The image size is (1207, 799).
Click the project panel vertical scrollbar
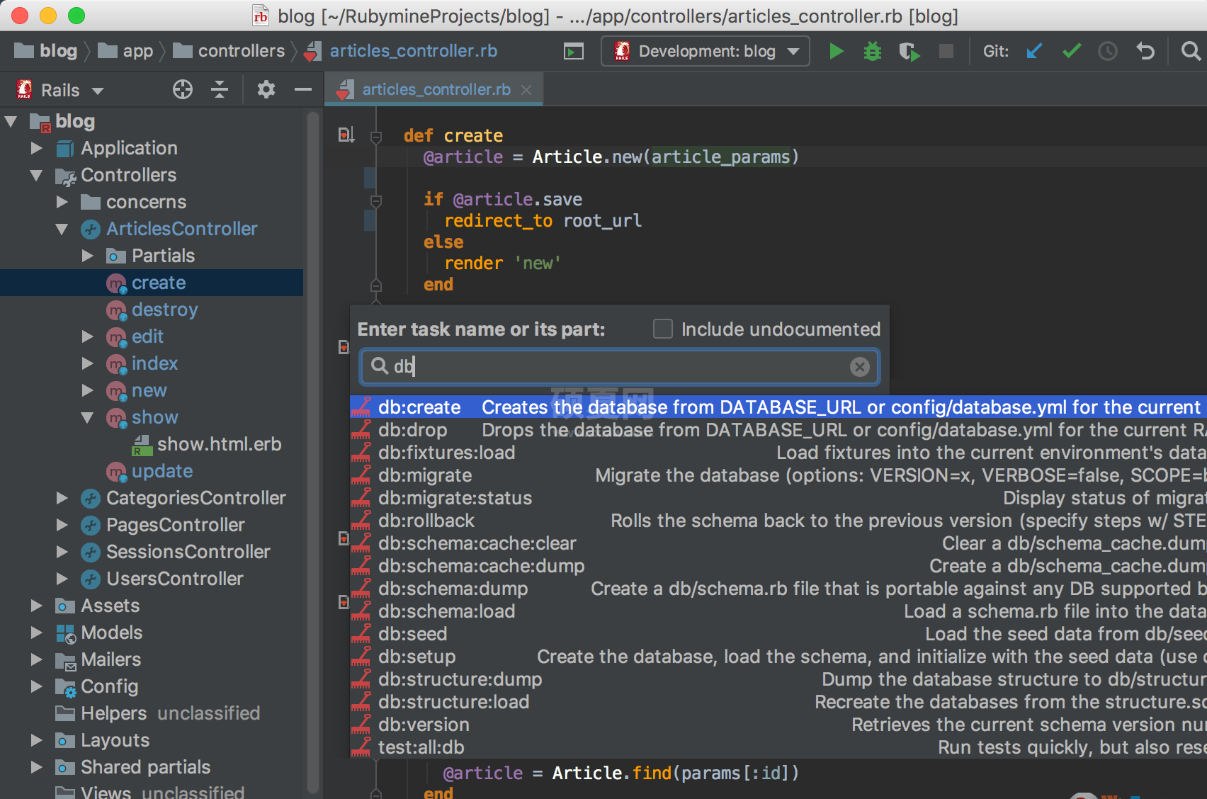312,453
